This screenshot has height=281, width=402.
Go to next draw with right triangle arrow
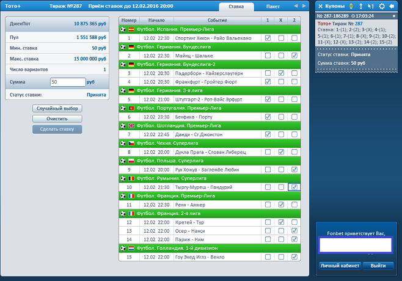pos(304,6)
